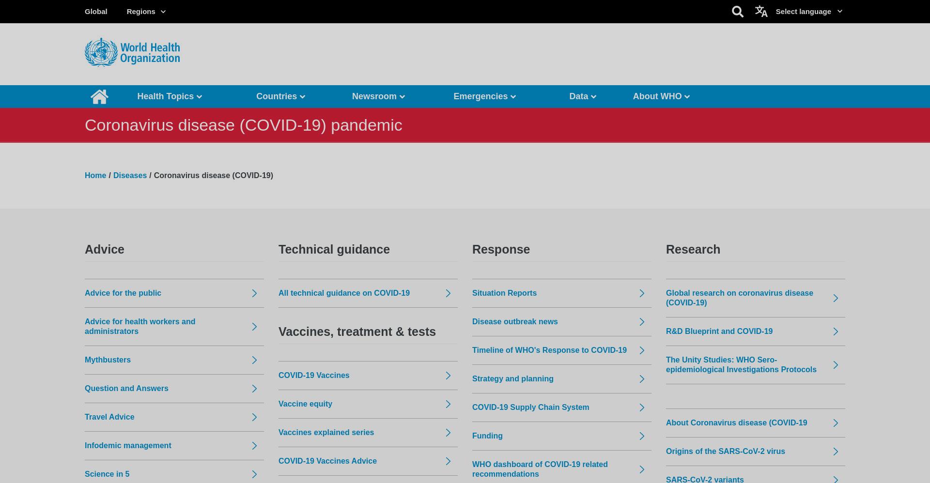Open the Situation Reports link text
Screen dimensions: 930x483
click(x=504, y=293)
